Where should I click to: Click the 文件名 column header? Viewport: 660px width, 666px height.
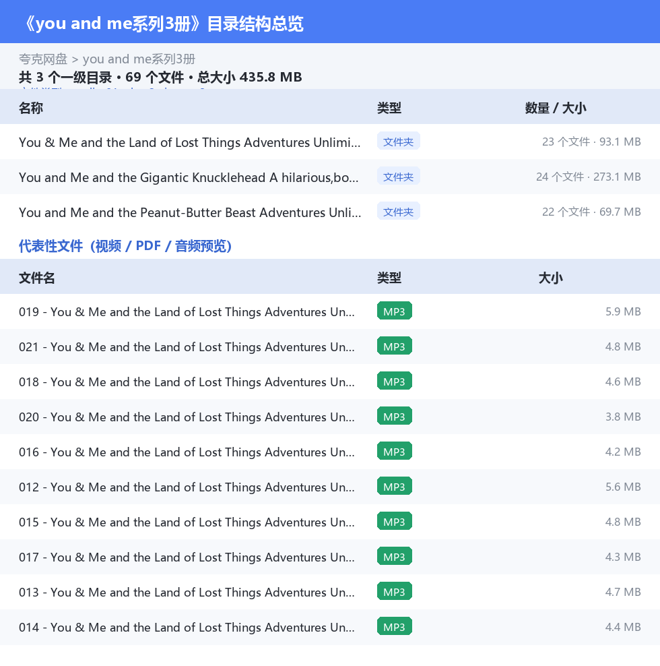tap(36, 278)
